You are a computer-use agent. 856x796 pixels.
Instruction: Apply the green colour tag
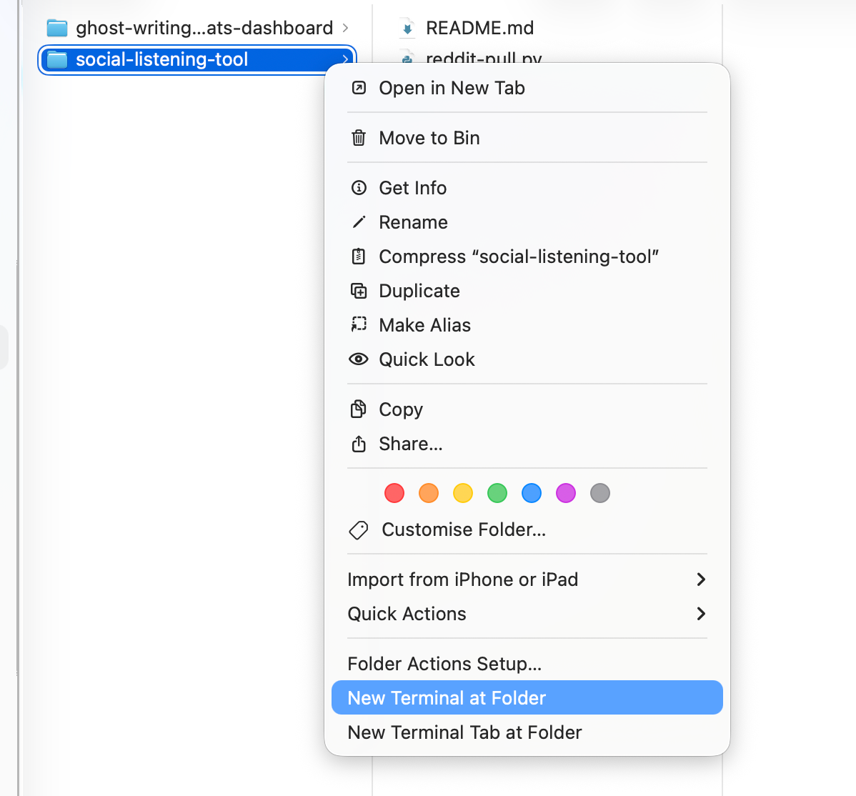click(x=497, y=493)
